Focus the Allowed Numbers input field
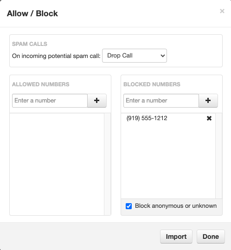The height and width of the screenshot is (250, 231). click(x=50, y=101)
